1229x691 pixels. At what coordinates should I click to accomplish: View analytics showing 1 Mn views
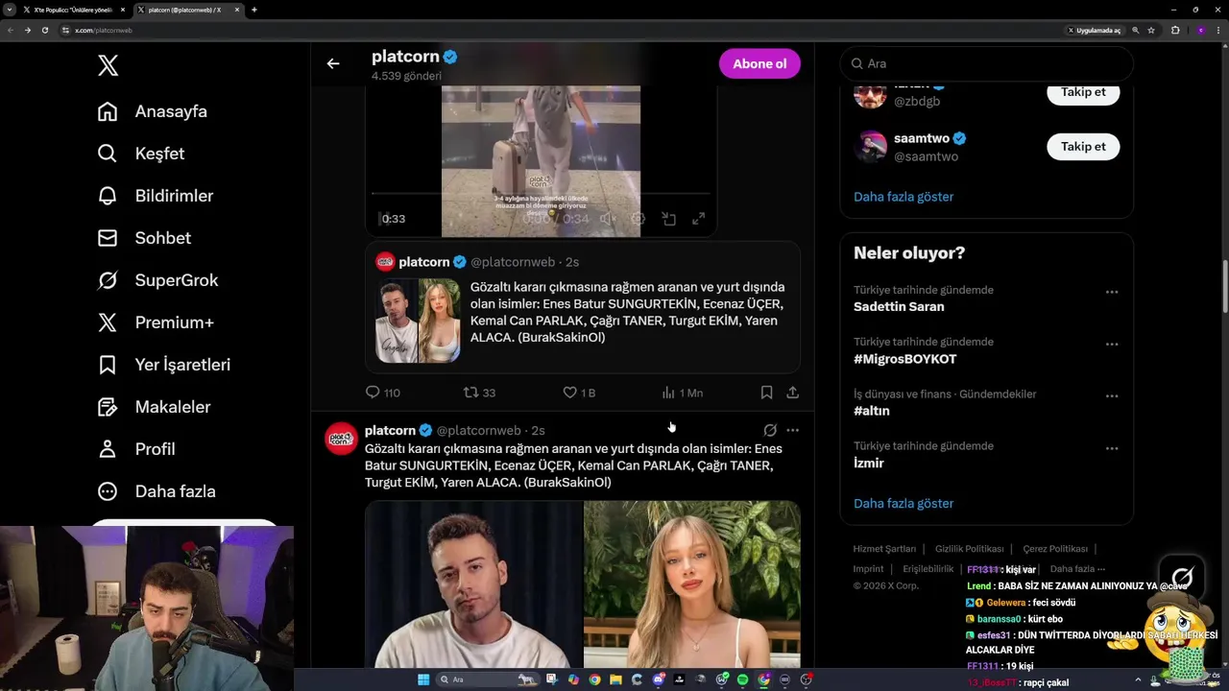pyautogui.click(x=683, y=393)
